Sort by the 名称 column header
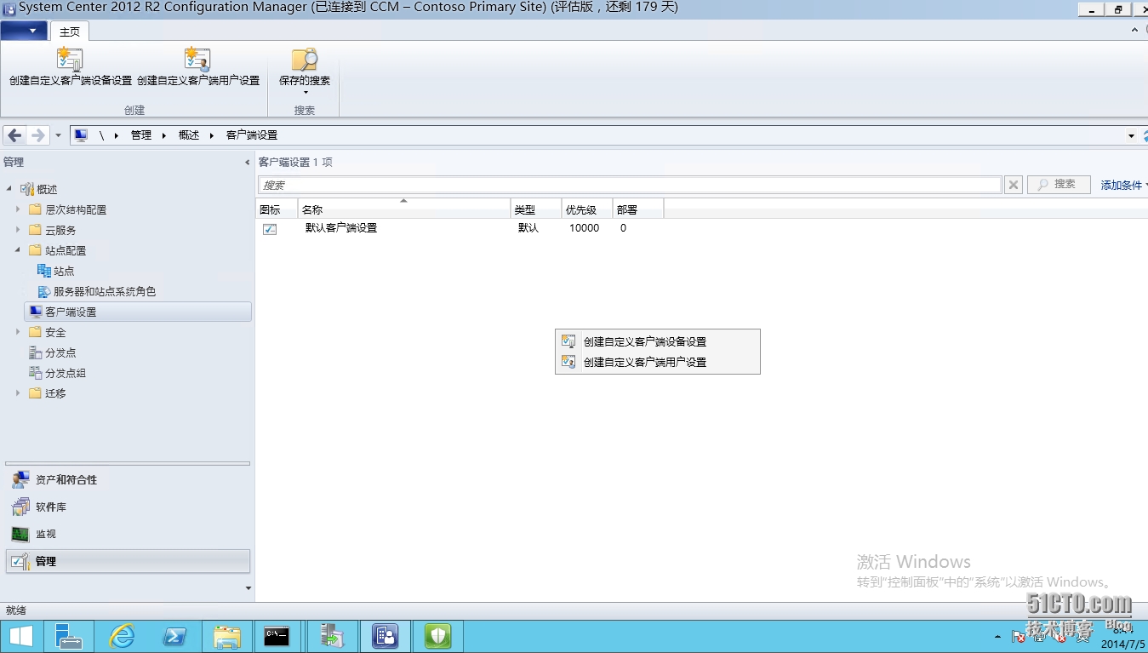This screenshot has height=653, width=1148. (404, 209)
